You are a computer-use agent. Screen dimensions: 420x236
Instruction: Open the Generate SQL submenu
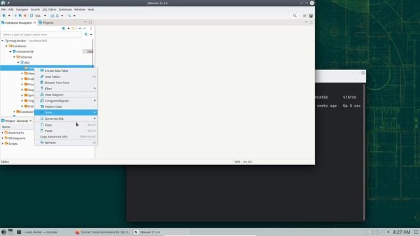(66, 119)
